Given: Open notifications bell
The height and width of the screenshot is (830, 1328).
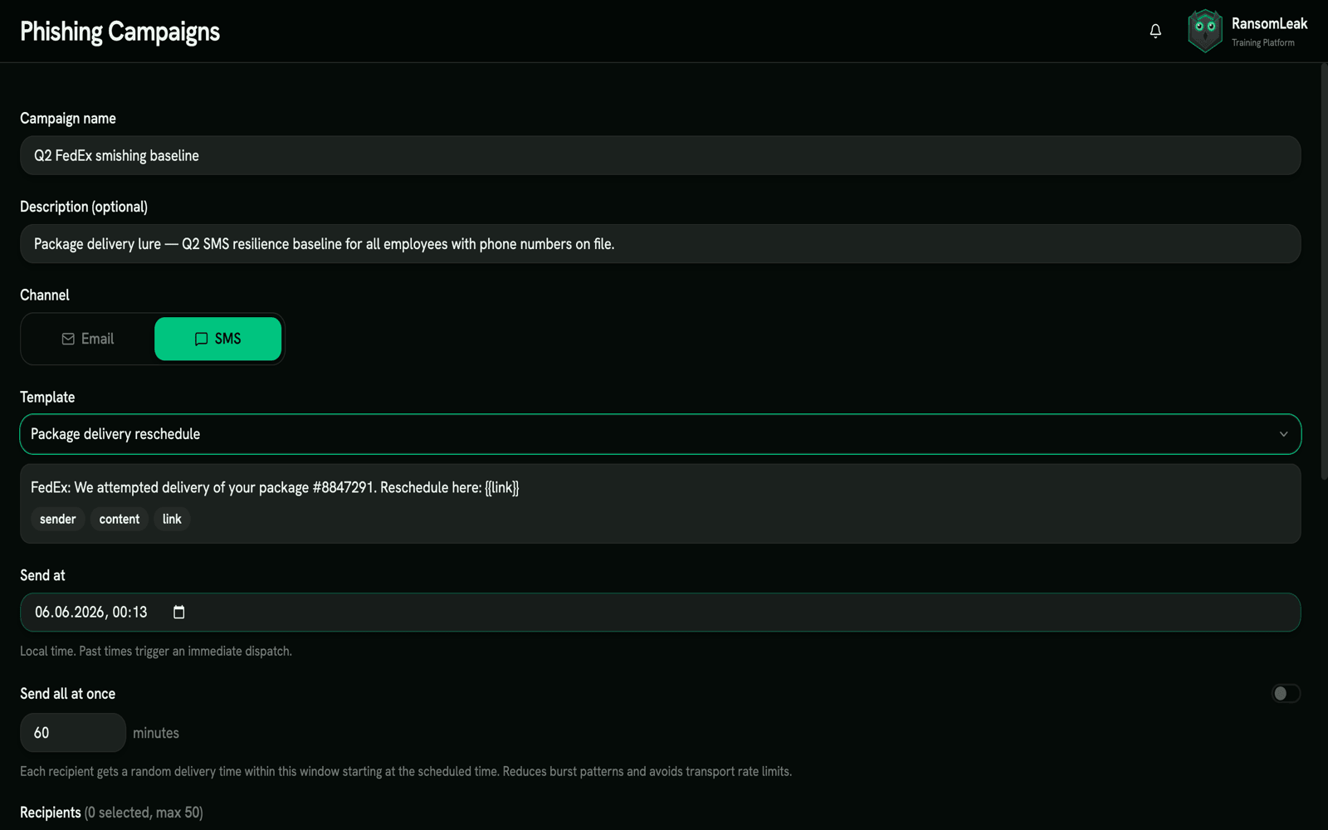Looking at the screenshot, I should point(1155,31).
